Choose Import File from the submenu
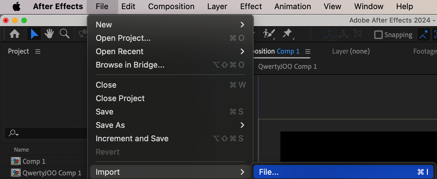 click(x=343, y=172)
